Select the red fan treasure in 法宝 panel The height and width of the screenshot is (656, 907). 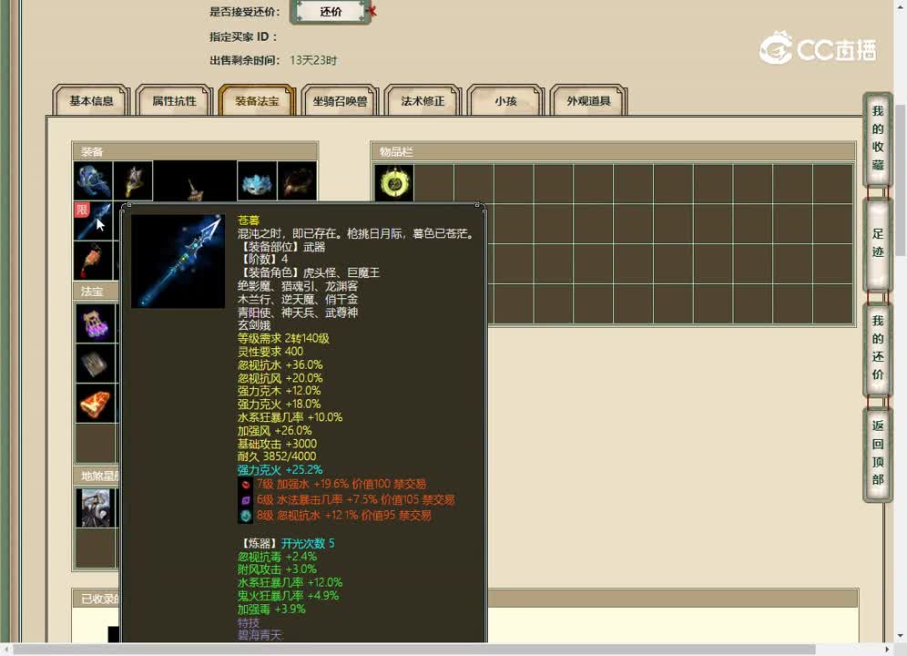point(93,403)
